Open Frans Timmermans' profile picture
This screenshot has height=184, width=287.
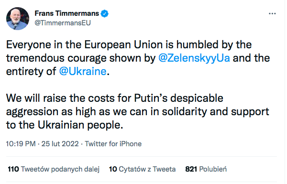coord(18,19)
